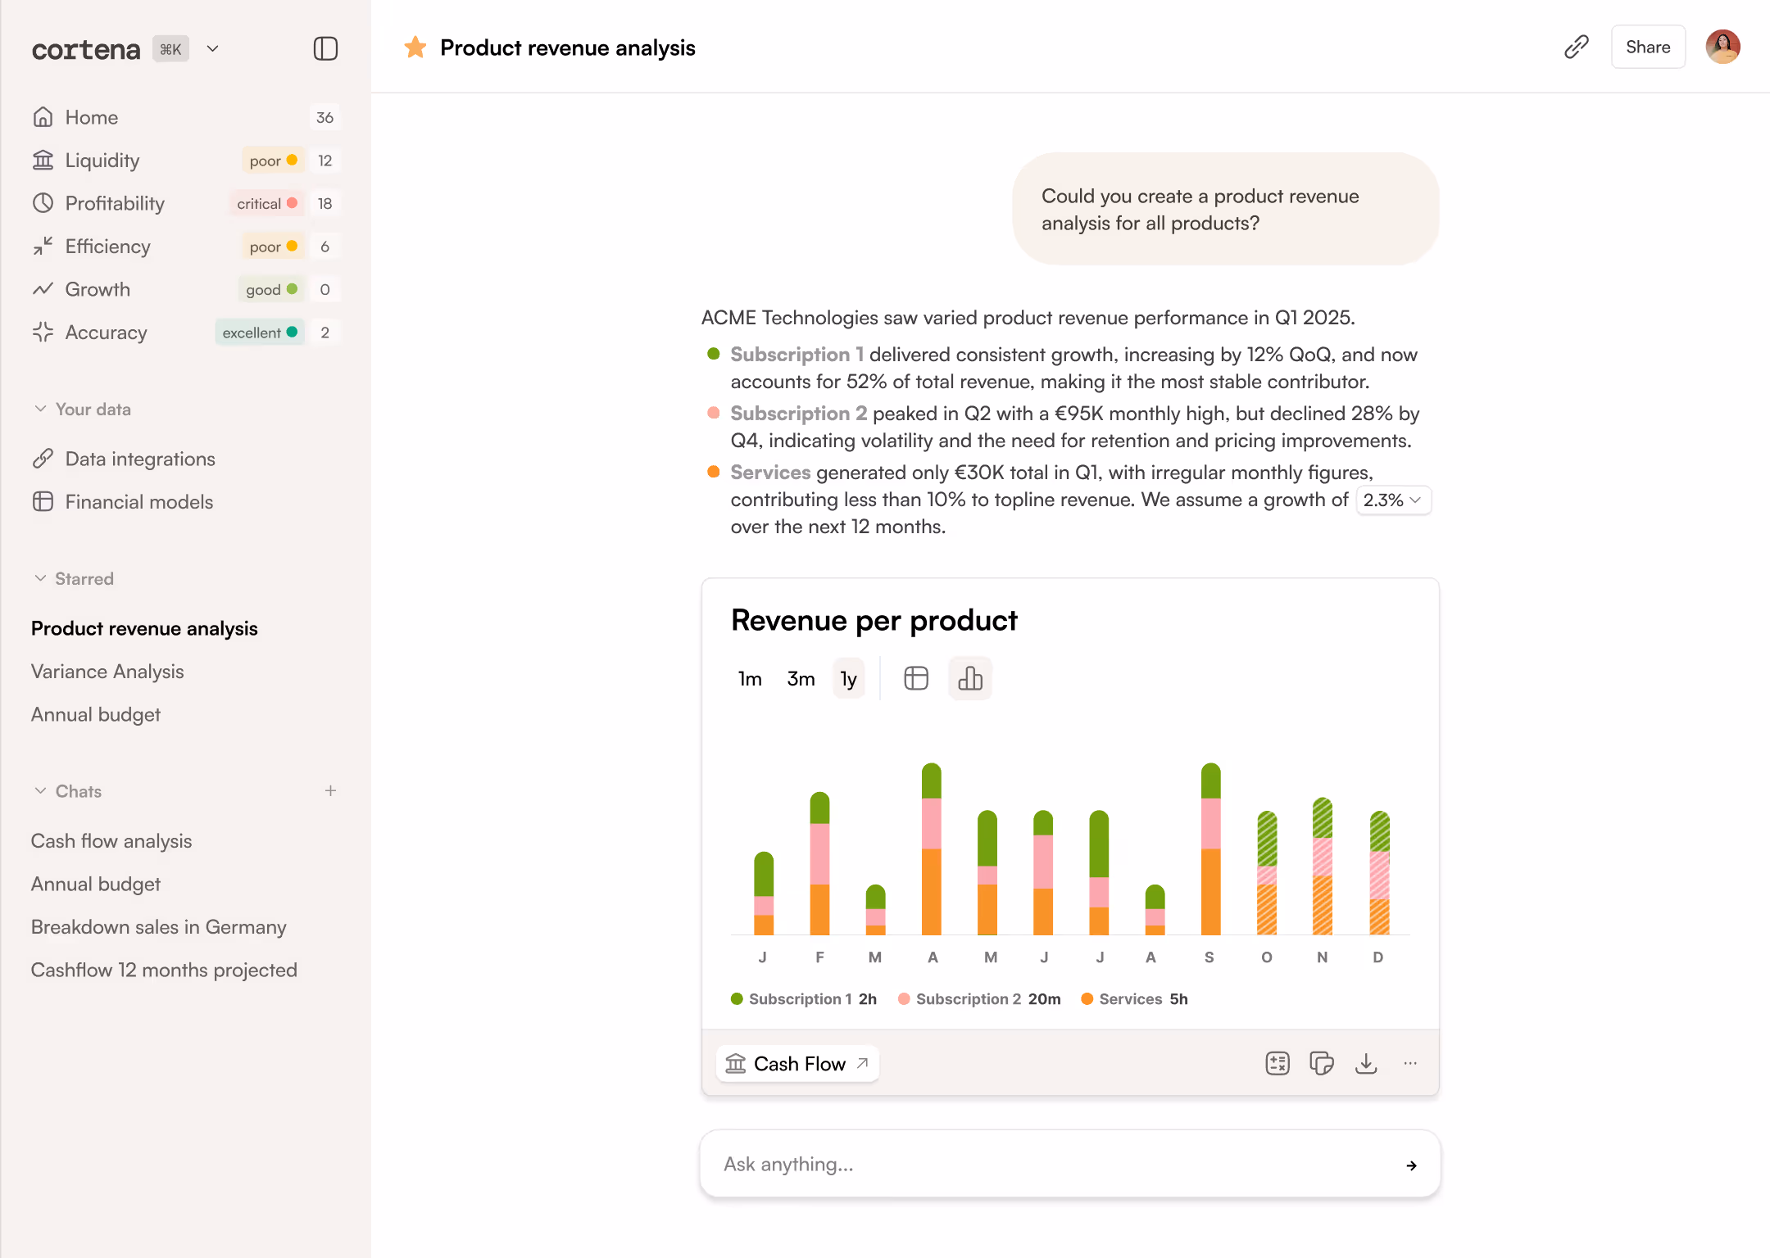Click the Liquidity bank icon
The image size is (1770, 1258).
(43, 160)
